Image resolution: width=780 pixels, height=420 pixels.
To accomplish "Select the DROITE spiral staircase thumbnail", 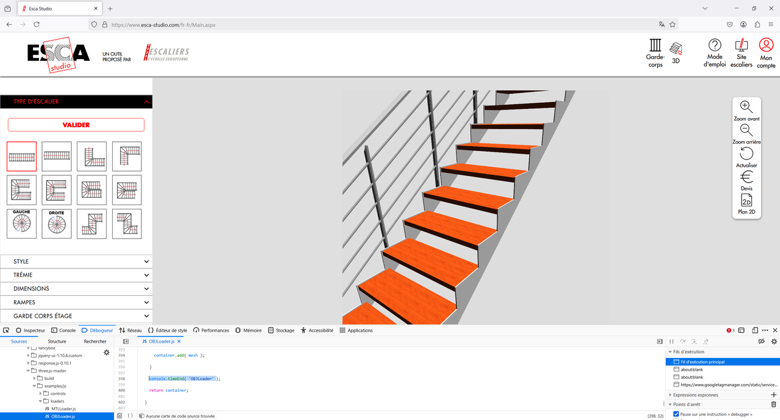I will 57,223.
